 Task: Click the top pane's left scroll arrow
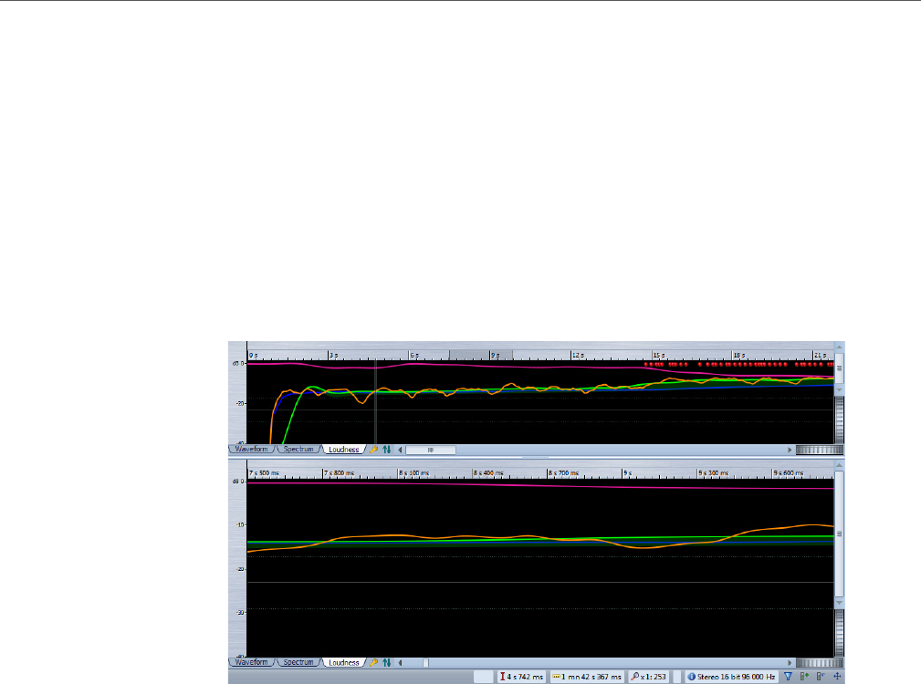(x=400, y=450)
